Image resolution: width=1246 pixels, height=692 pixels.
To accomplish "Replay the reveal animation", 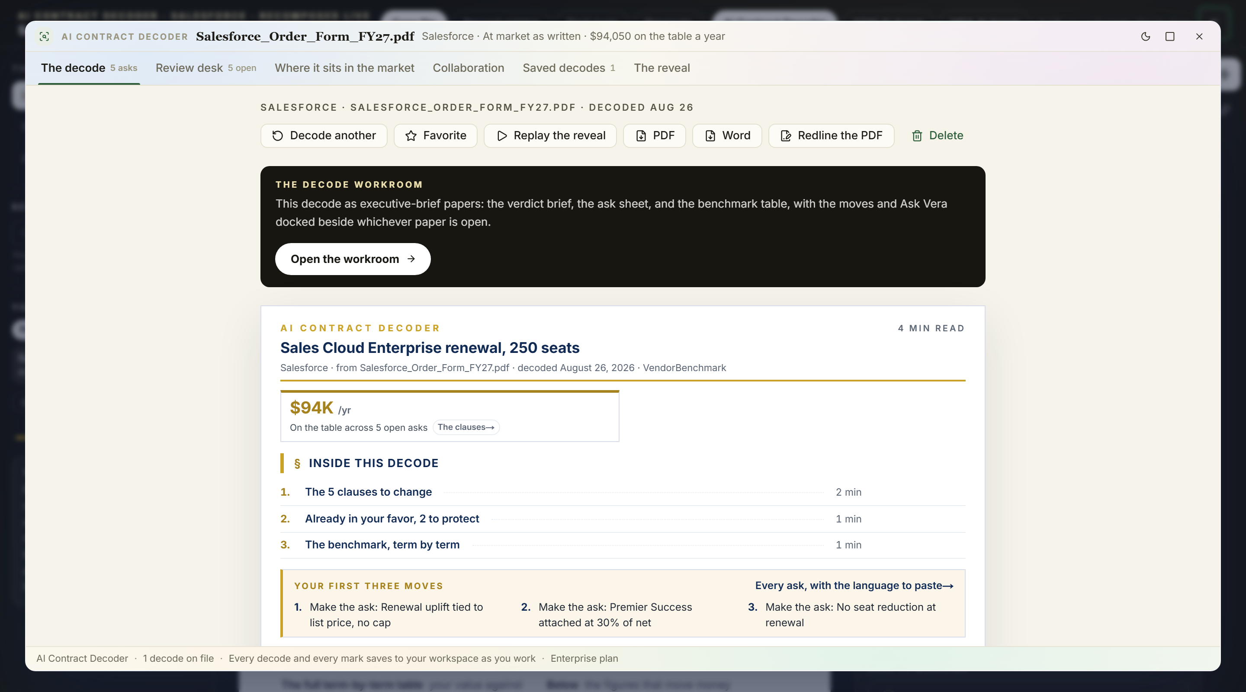I will click(550, 135).
